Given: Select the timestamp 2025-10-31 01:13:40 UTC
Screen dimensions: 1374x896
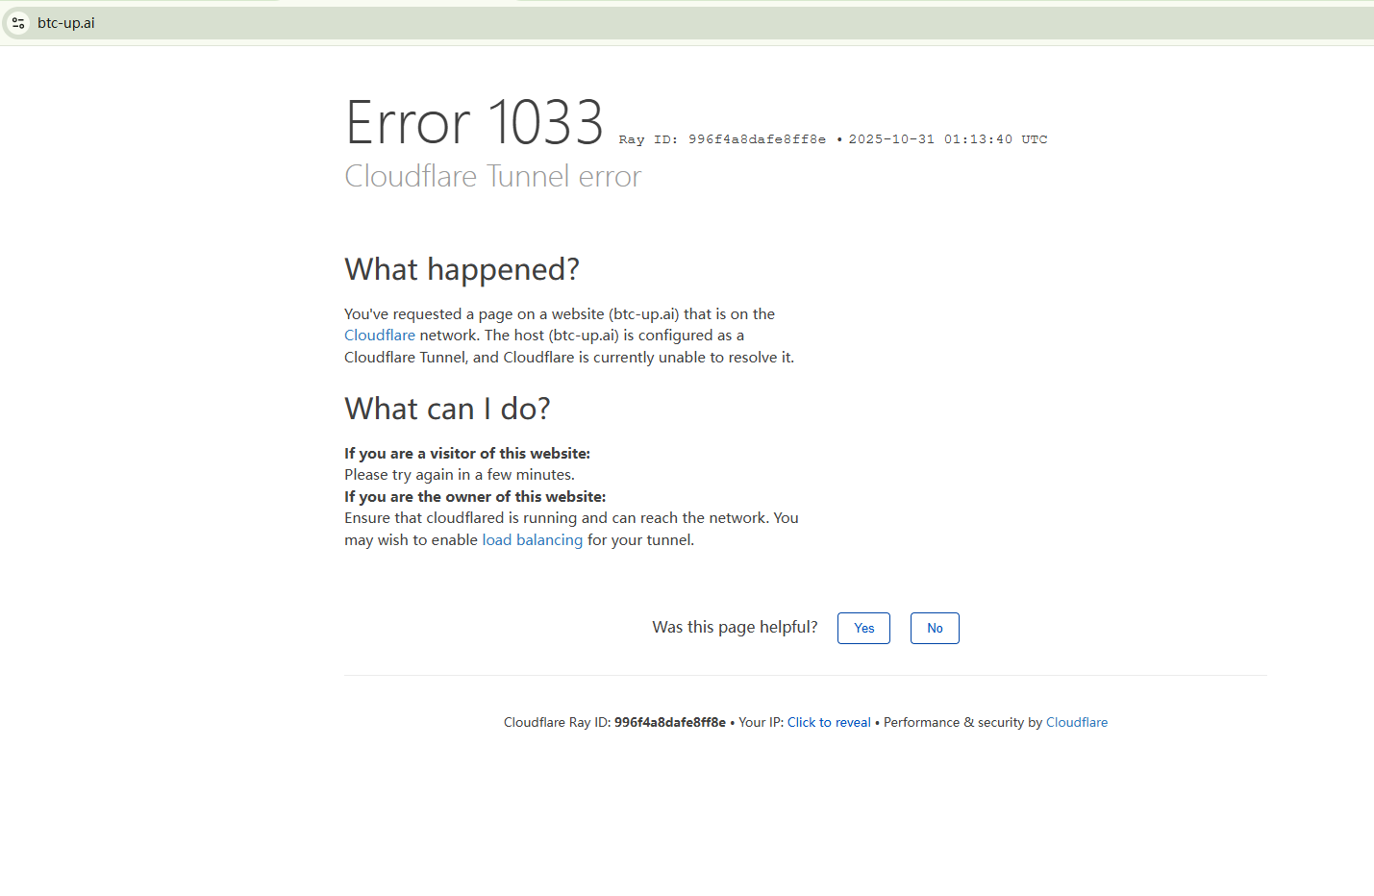Looking at the screenshot, I should coord(948,139).
